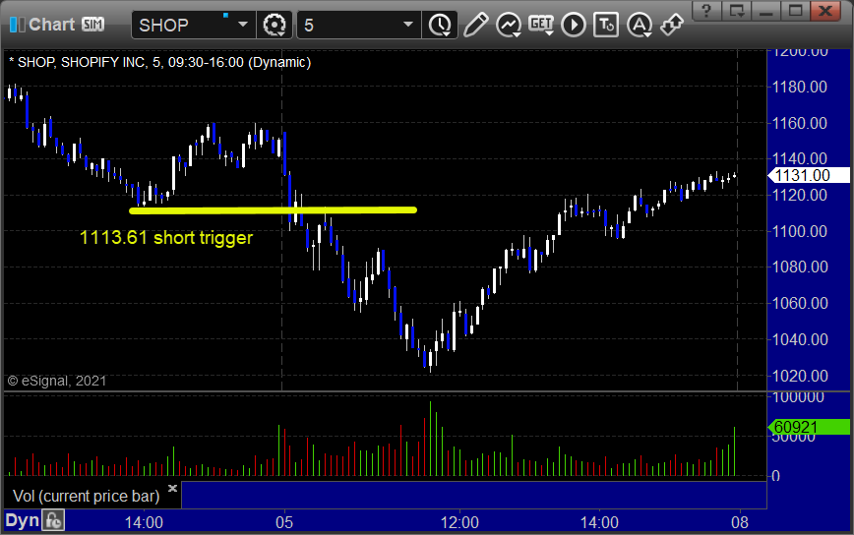This screenshot has height=535, width=854.
Task: Open the window options dropdown in title bar
Action: tap(736, 11)
